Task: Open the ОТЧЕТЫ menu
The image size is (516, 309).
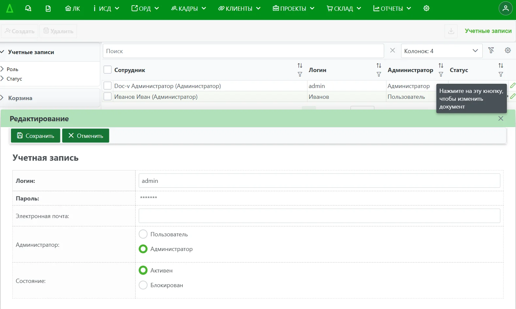Action: tap(392, 8)
